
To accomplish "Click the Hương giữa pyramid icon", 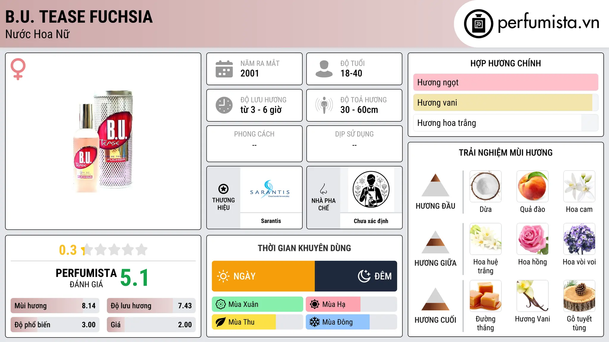I will (435, 242).
